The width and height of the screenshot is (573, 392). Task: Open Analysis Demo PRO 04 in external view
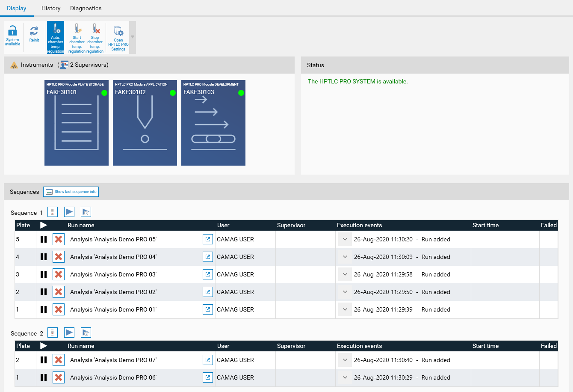(x=208, y=257)
